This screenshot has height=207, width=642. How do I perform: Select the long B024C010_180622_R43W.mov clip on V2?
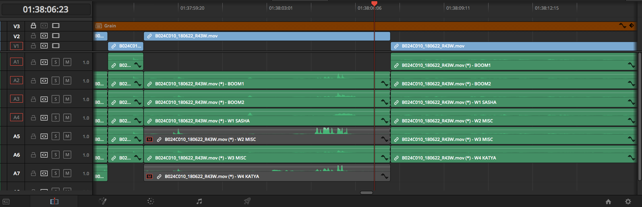(267, 36)
